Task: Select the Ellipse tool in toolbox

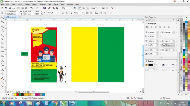Action: click(x=2, y=47)
